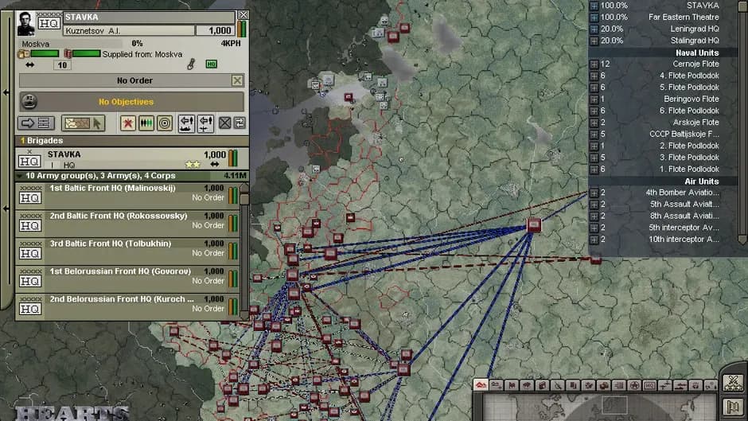The height and width of the screenshot is (421, 748).
Task: Switch to airplanes air map mode tab
Action: pyautogui.click(x=664, y=385)
